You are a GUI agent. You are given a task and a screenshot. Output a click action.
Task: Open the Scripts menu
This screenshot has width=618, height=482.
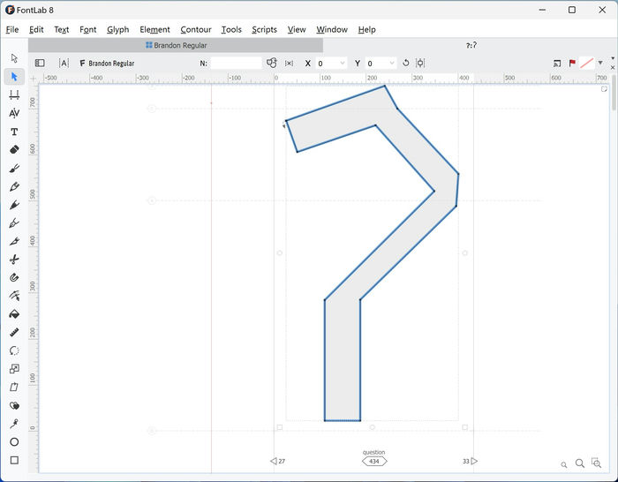coord(265,29)
